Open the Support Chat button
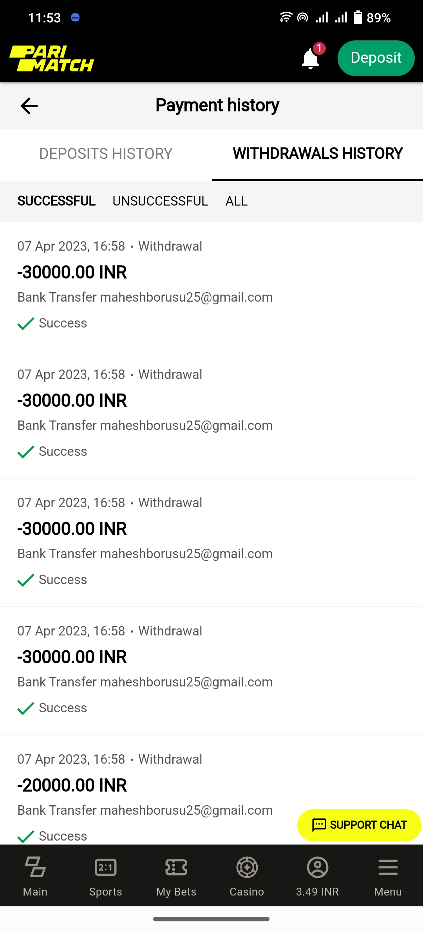Screen dimensions: 423x932 tap(359, 825)
